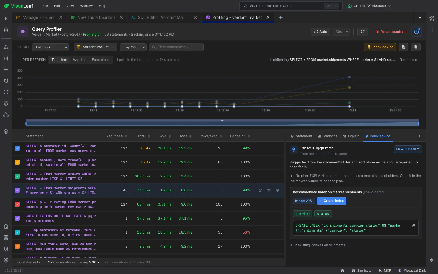Toggle checkbox for market.shipments carrier statement

tap(17, 191)
